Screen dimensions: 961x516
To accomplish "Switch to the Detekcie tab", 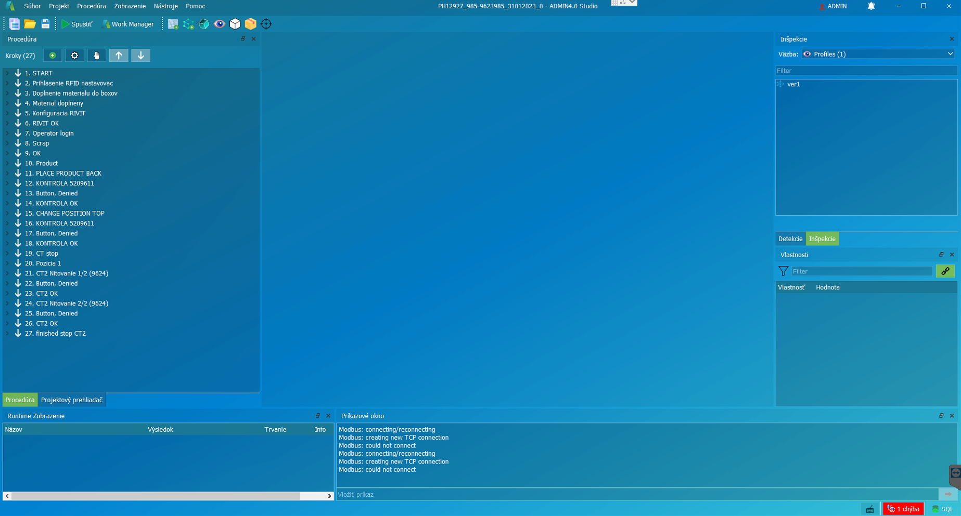I will tap(790, 239).
